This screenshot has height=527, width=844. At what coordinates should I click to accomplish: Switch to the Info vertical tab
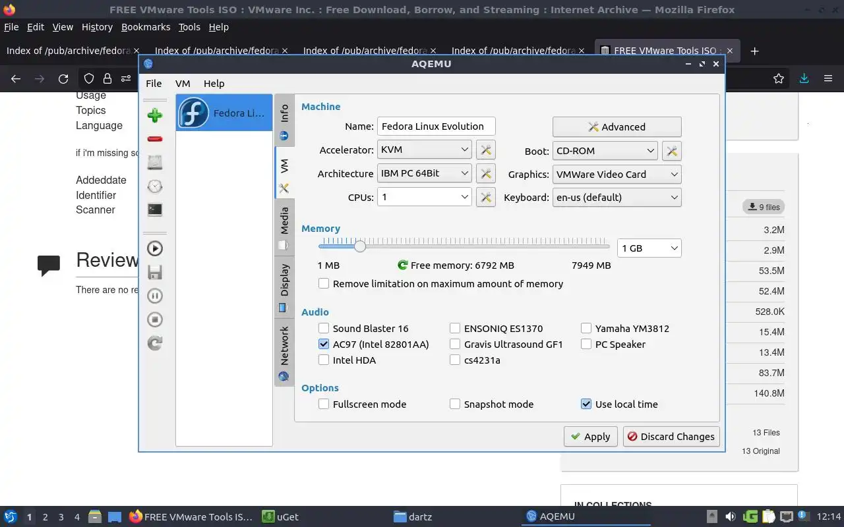(x=284, y=121)
